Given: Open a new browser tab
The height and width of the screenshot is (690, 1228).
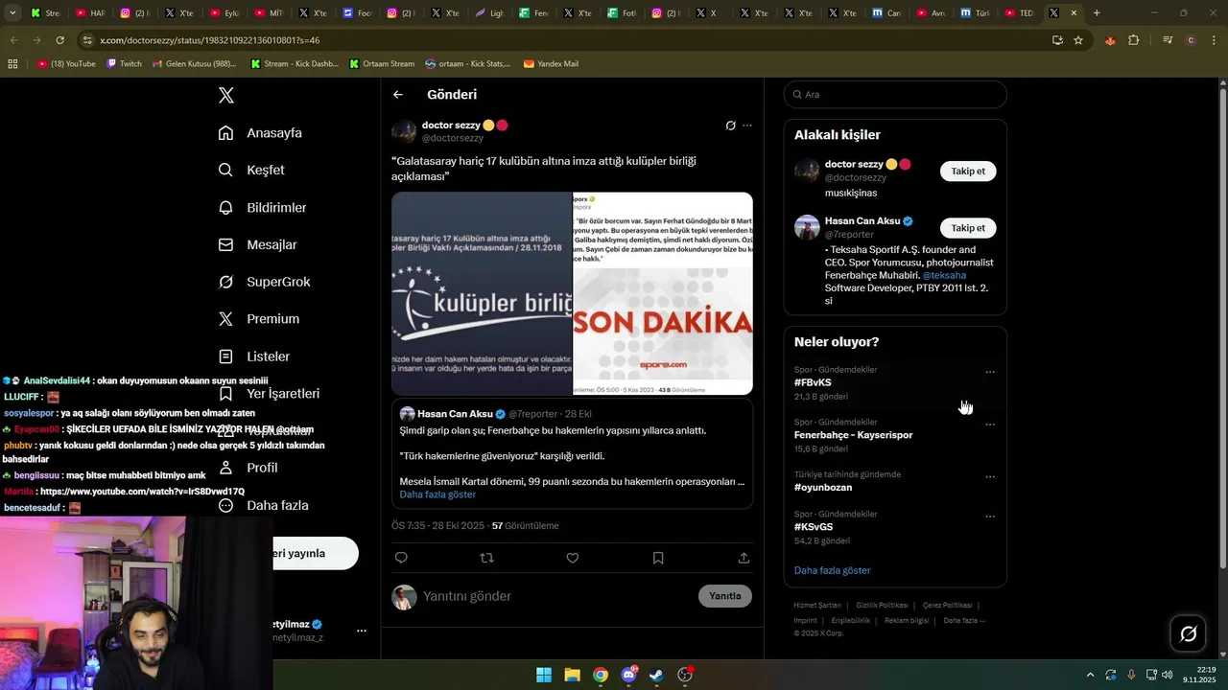Looking at the screenshot, I should click(1097, 13).
